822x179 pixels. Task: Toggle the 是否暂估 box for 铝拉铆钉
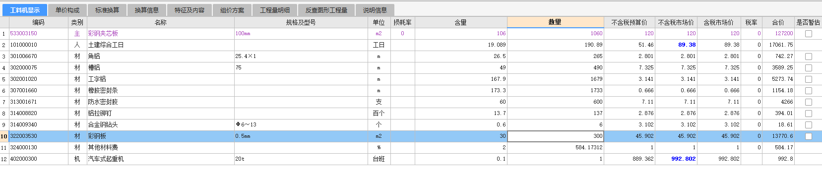[x=809, y=114]
